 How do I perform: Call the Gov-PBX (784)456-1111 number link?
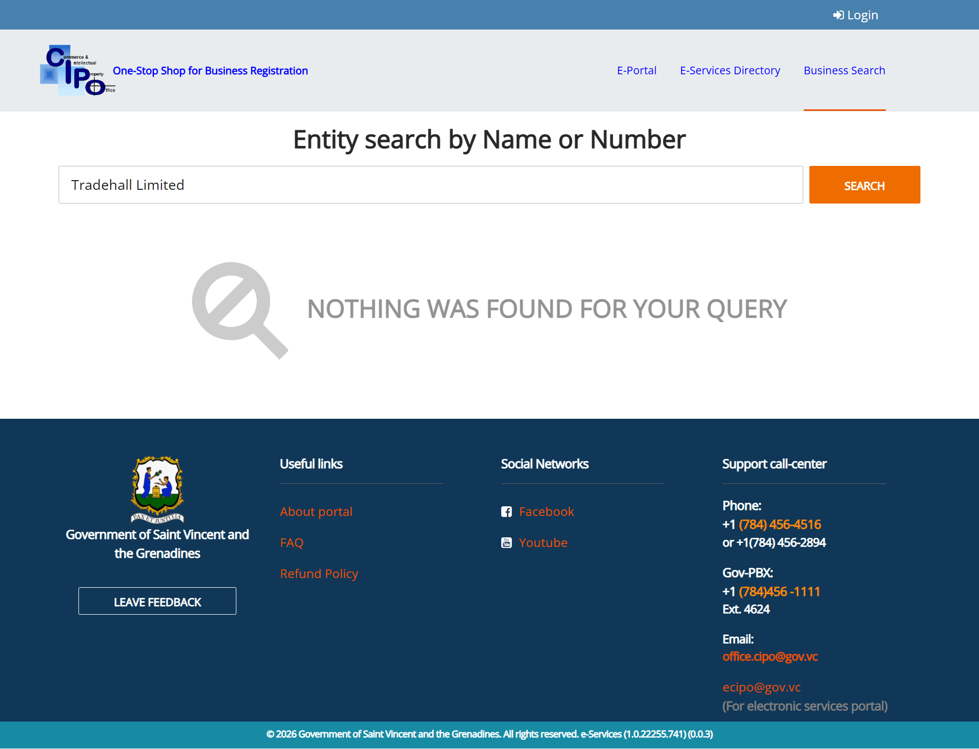click(x=779, y=592)
